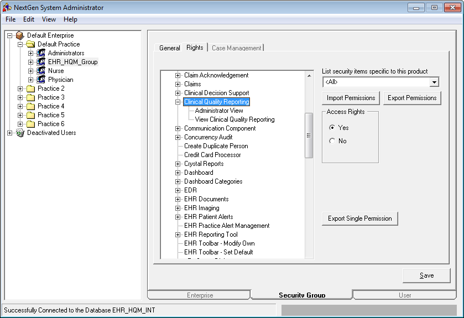Open the Edit menu
This screenshot has width=464, height=318.
pos(29,19)
